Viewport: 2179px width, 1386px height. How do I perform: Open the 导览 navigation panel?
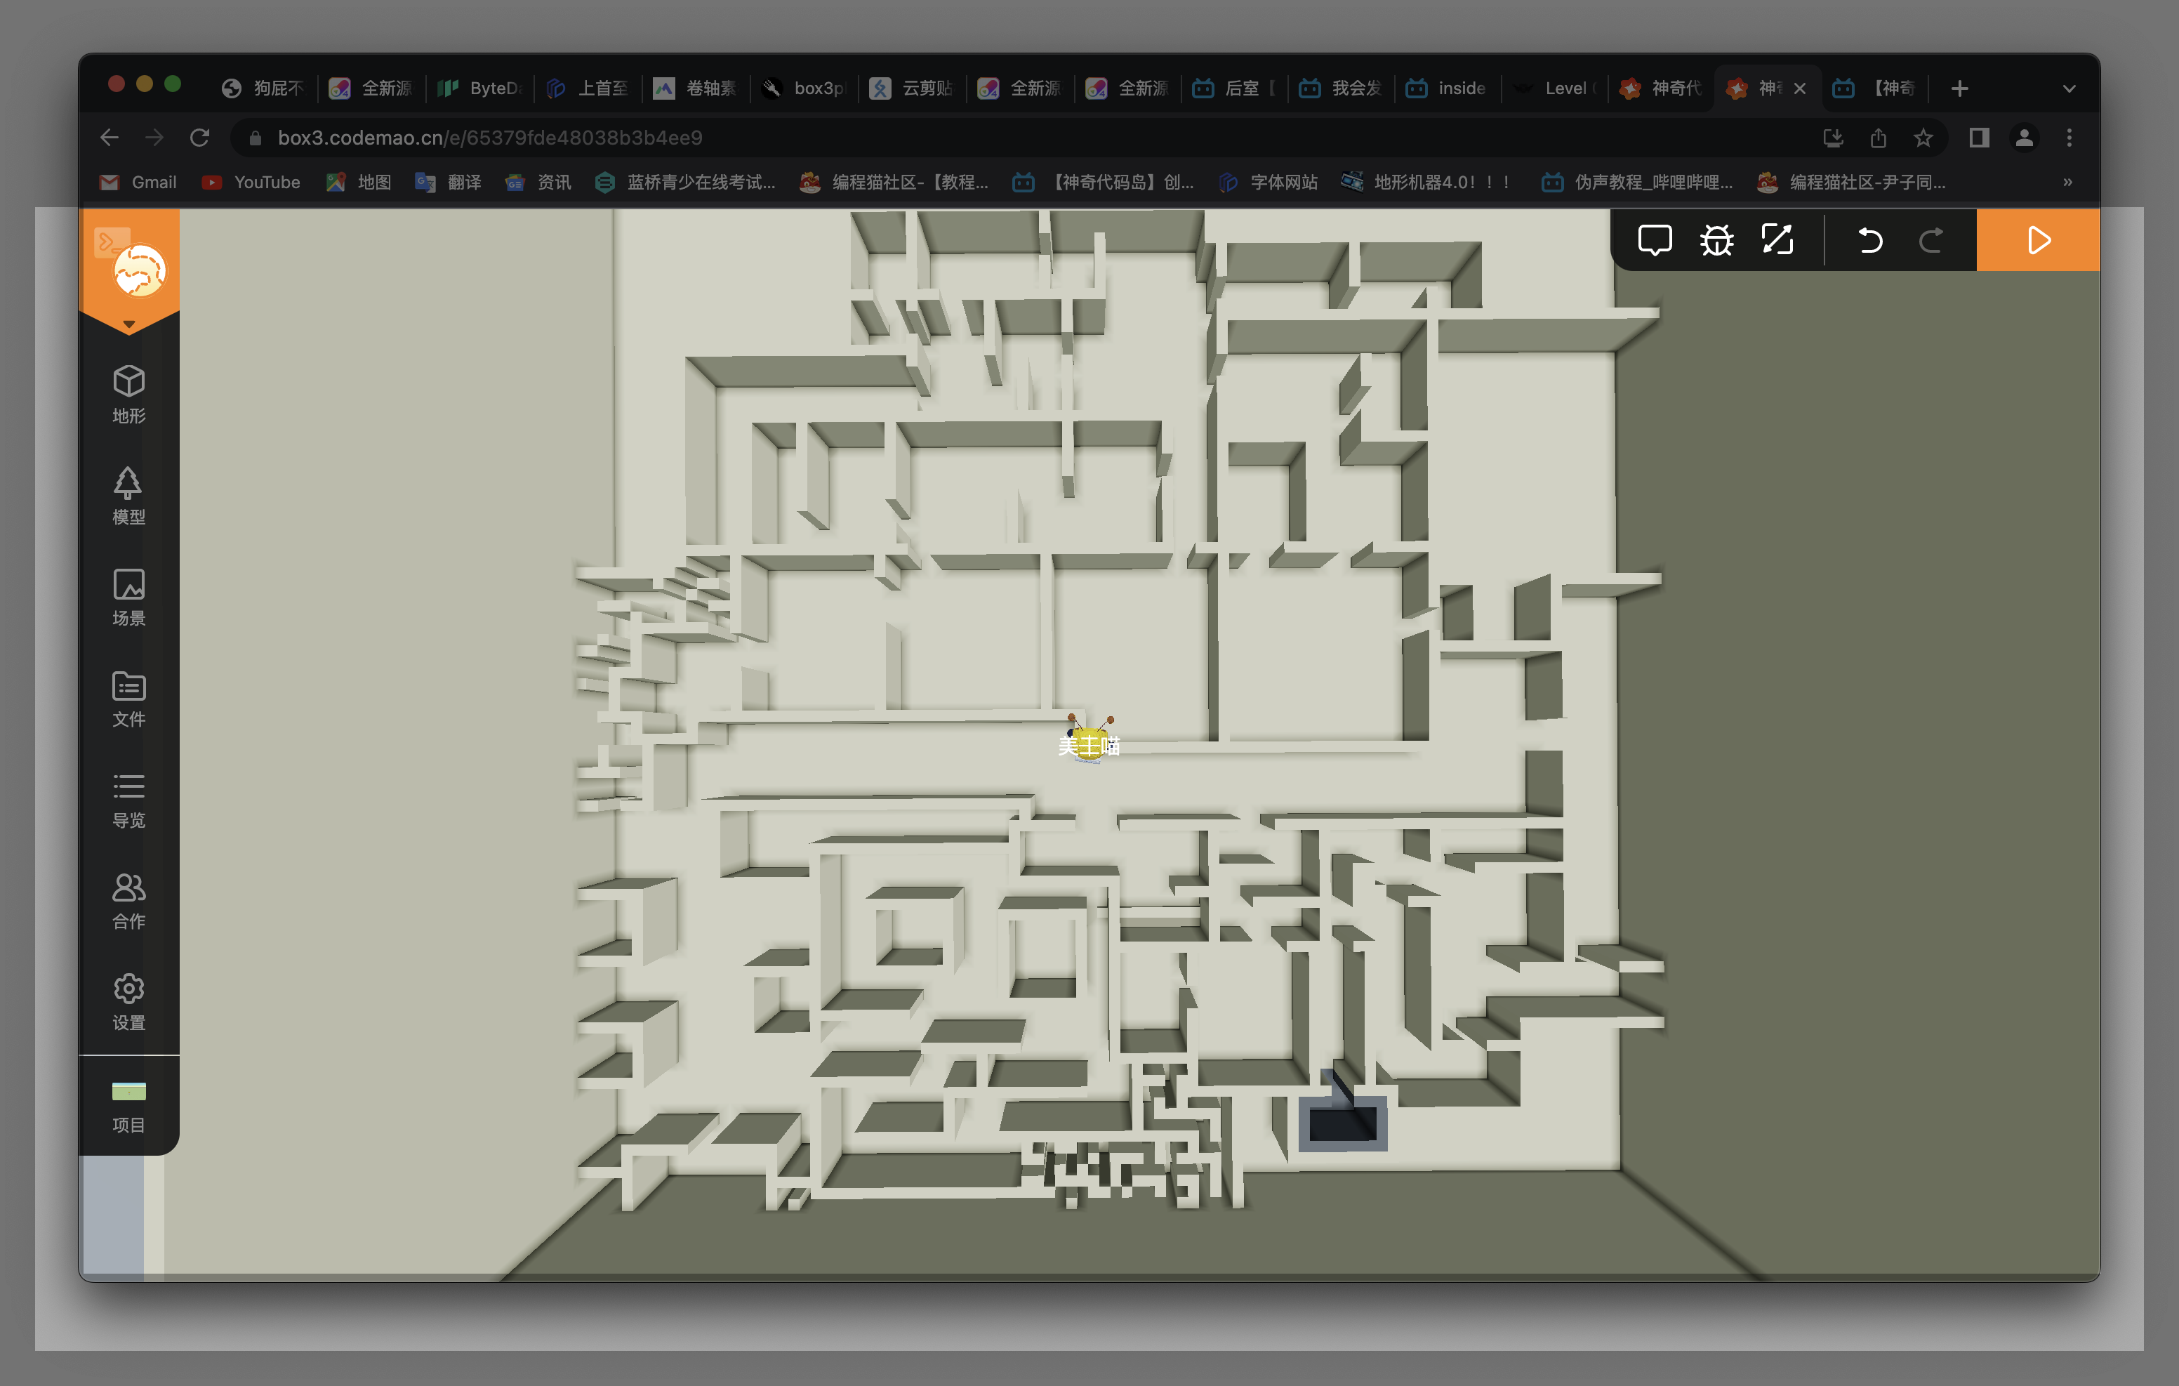(x=128, y=799)
